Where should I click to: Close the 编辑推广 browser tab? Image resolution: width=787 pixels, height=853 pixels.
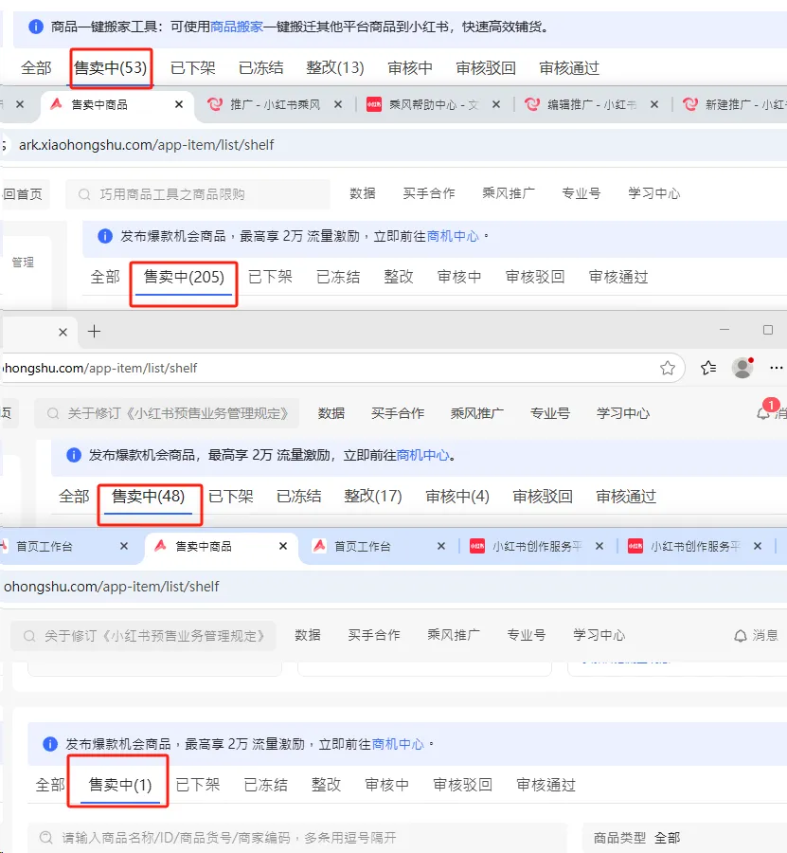click(x=654, y=104)
